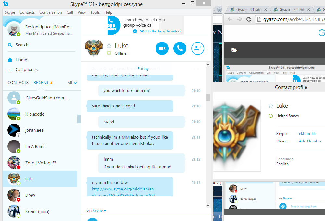
Task: Click the browser Forward arrow
Action: click(x=239, y=19)
